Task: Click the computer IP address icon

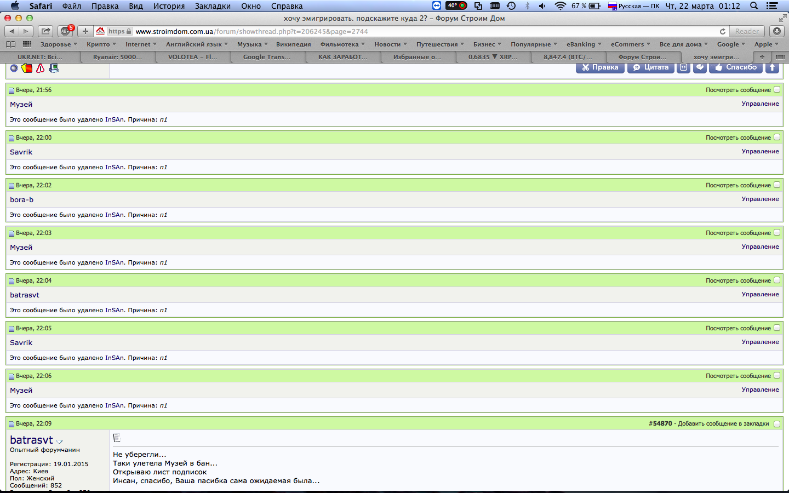Action: (x=54, y=68)
